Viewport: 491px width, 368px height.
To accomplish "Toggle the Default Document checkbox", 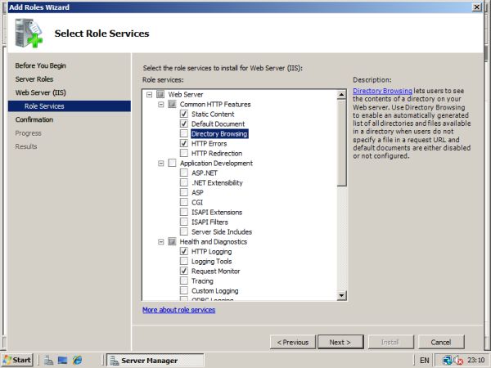I will click(x=184, y=123).
